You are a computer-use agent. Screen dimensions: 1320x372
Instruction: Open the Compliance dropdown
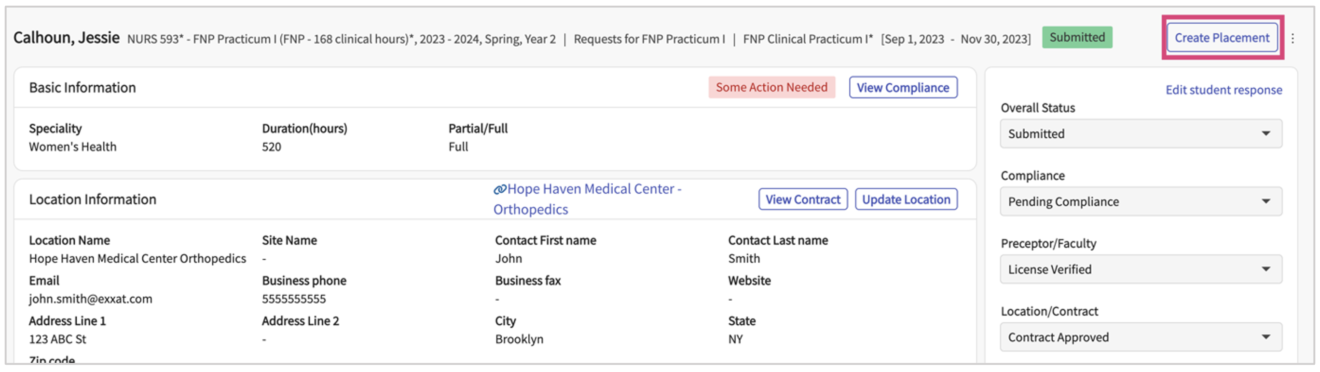pyautogui.click(x=1140, y=201)
